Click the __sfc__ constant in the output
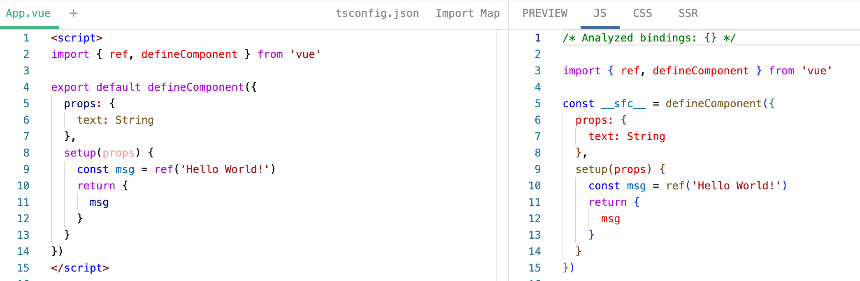This screenshot has width=860, height=281. point(623,103)
